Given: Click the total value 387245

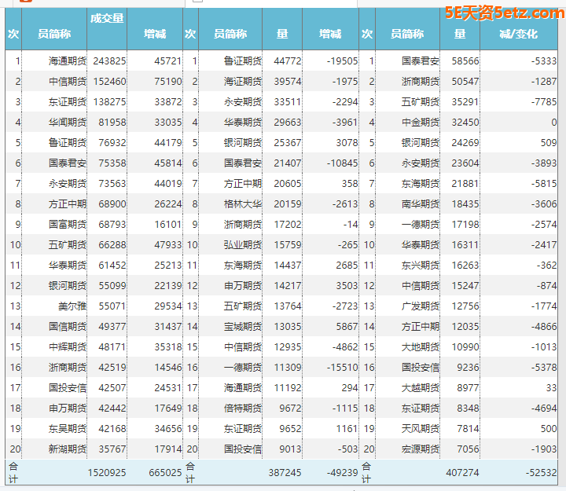Looking at the screenshot, I should click(x=284, y=472).
